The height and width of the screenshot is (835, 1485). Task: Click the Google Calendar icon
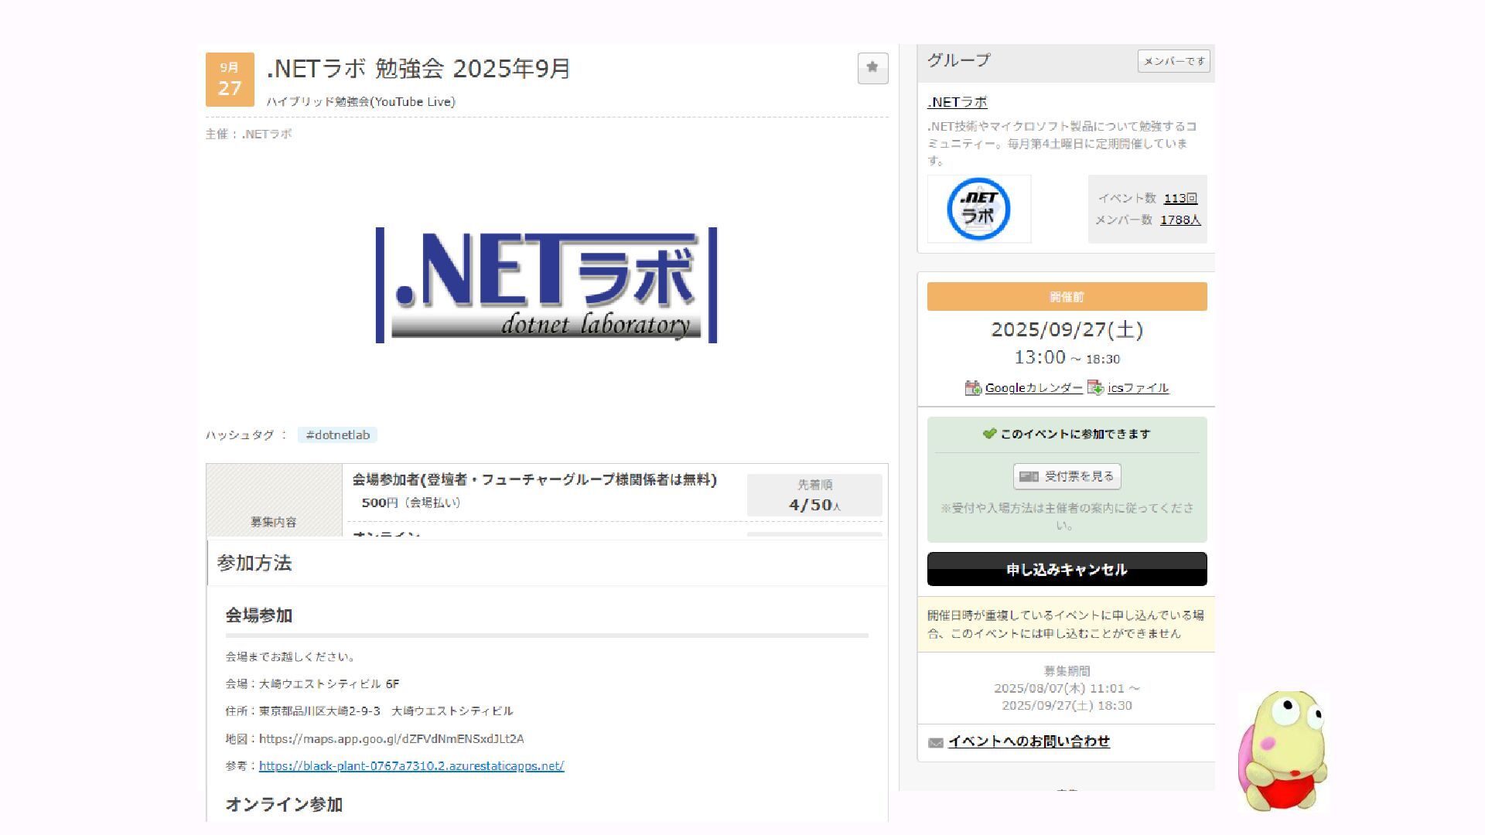click(973, 388)
